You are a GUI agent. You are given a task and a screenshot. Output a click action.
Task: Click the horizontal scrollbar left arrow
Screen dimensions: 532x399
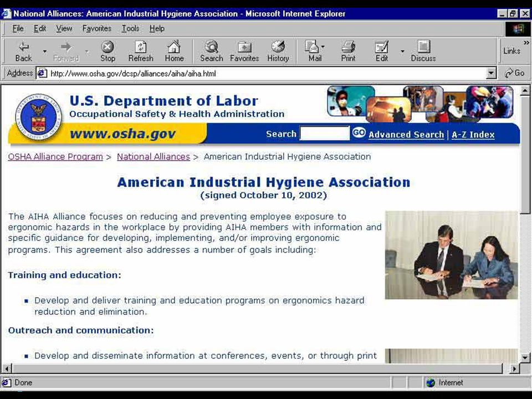click(7, 369)
